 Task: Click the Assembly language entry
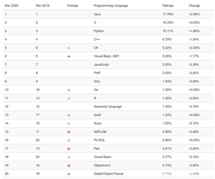tap(107, 107)
